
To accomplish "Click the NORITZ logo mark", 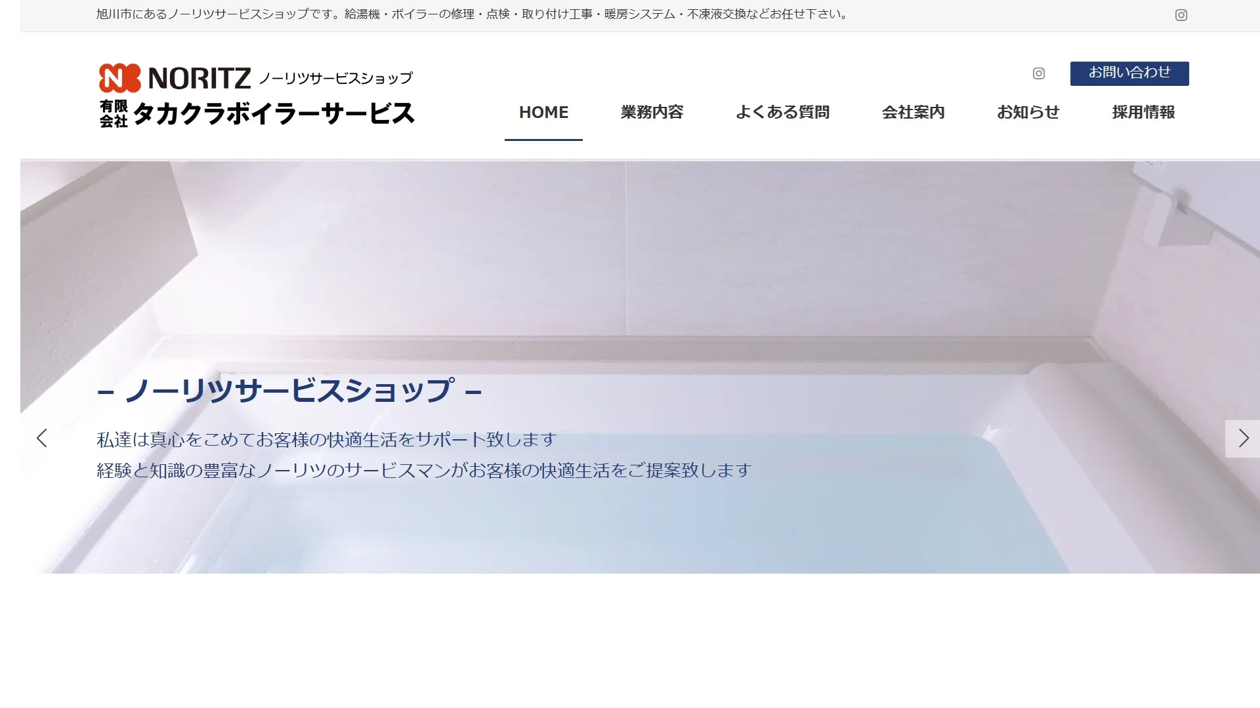I will [119, 78].
